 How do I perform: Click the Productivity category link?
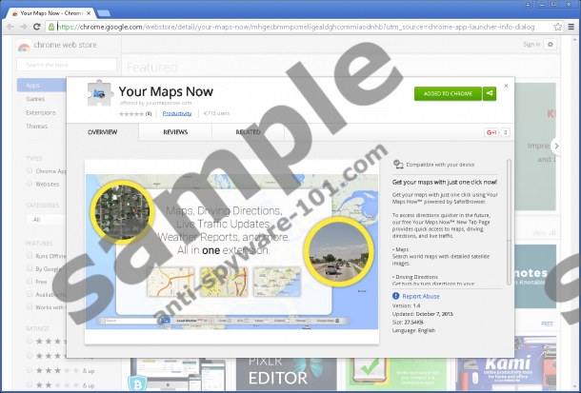click(176, 112)
